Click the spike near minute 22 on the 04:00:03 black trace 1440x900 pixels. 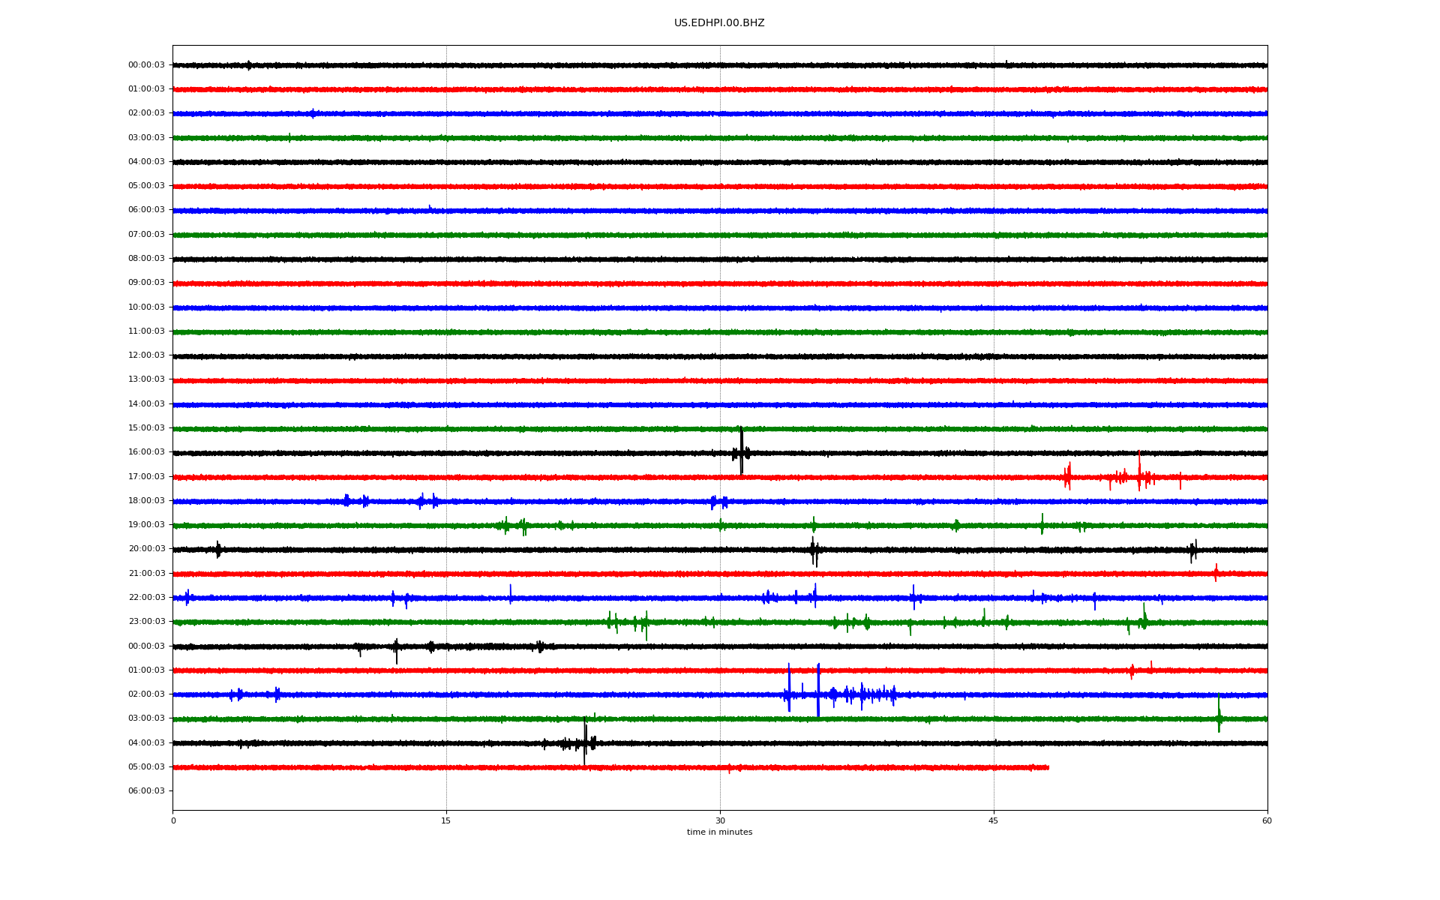(x=585, y=742)
